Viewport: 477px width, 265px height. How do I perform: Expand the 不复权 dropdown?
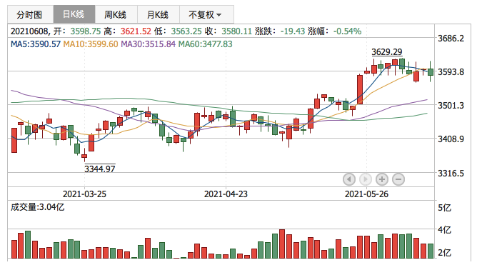pyautogui.click(x=206, y=14)
